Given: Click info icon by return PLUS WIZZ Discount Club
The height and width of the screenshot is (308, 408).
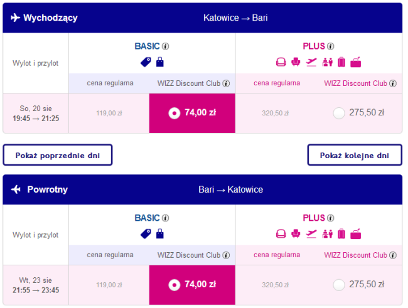Looking at the screenshot, I should point(393,255).
